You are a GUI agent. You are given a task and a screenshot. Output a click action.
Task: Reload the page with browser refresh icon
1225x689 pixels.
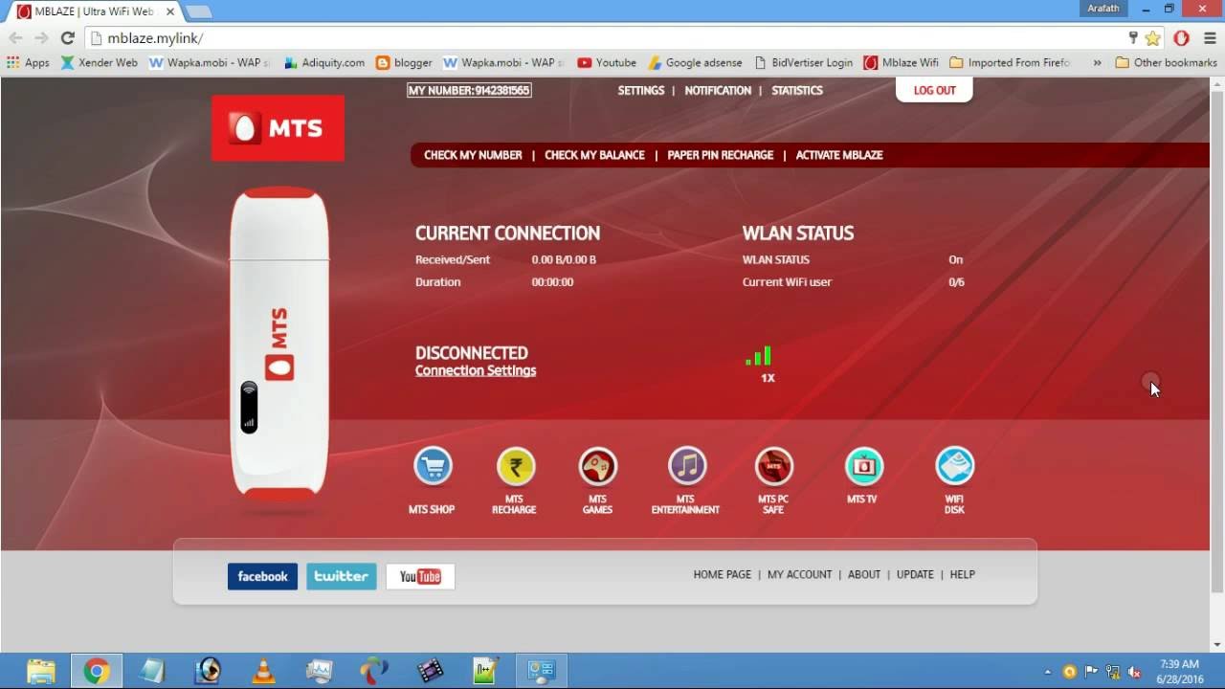[67, 38]
